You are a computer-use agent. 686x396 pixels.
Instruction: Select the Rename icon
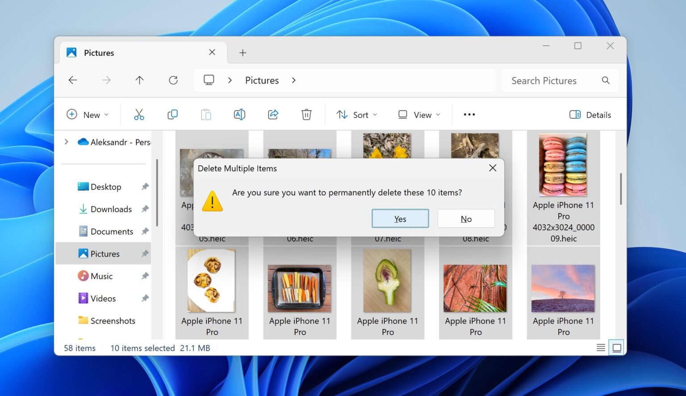[x=239, y=114]
